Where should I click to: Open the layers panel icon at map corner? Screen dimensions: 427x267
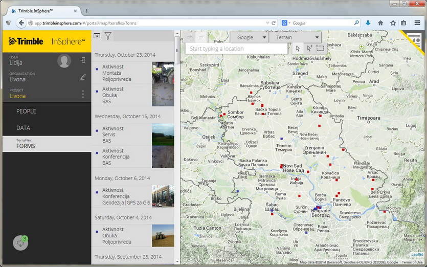click(414, 41)
